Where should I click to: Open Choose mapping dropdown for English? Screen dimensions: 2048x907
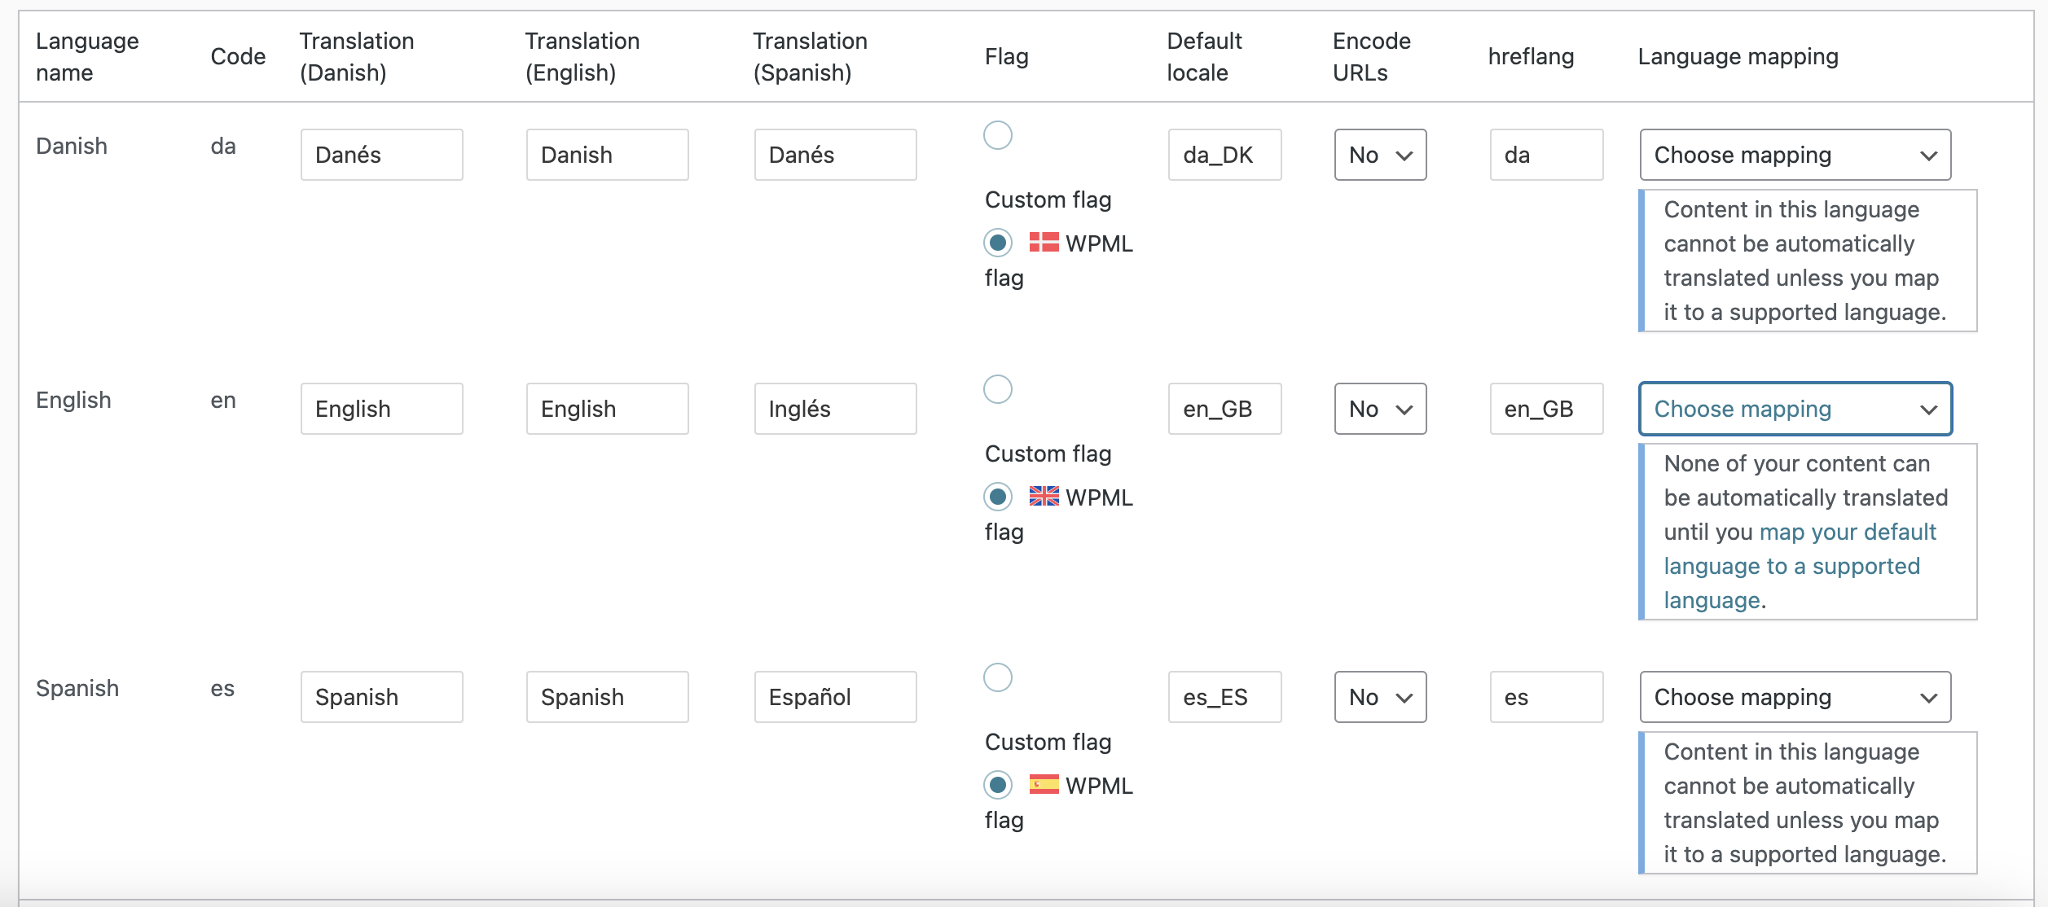tap(1795, 409)
